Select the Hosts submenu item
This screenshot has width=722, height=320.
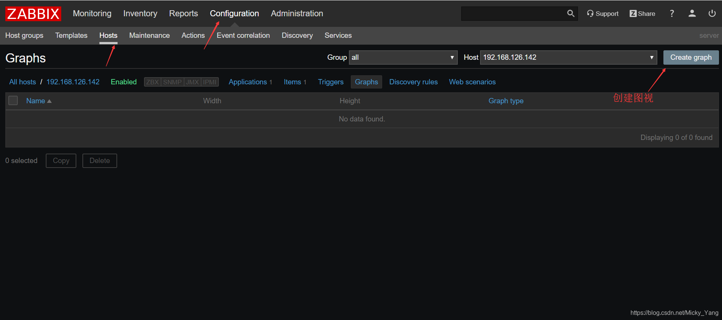click(x=108, y=36)
